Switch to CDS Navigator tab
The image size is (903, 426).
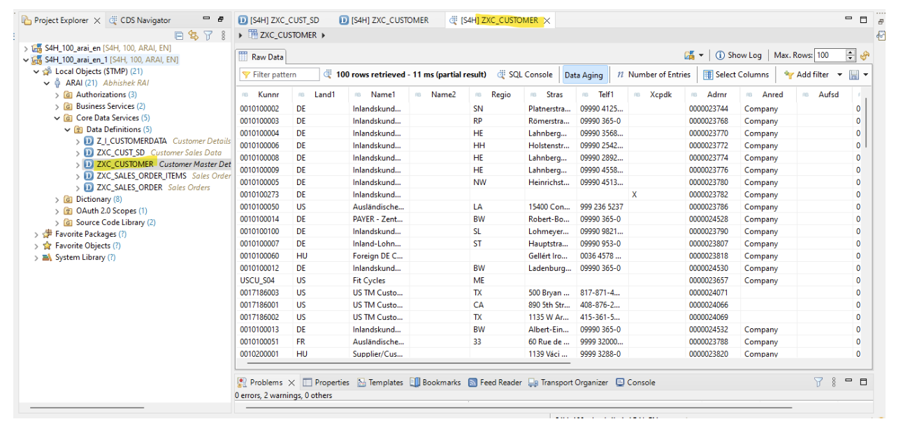(140, 20)
